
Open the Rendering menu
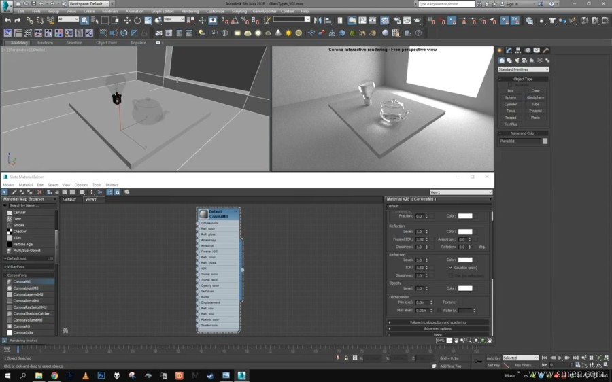click(190, 11)
